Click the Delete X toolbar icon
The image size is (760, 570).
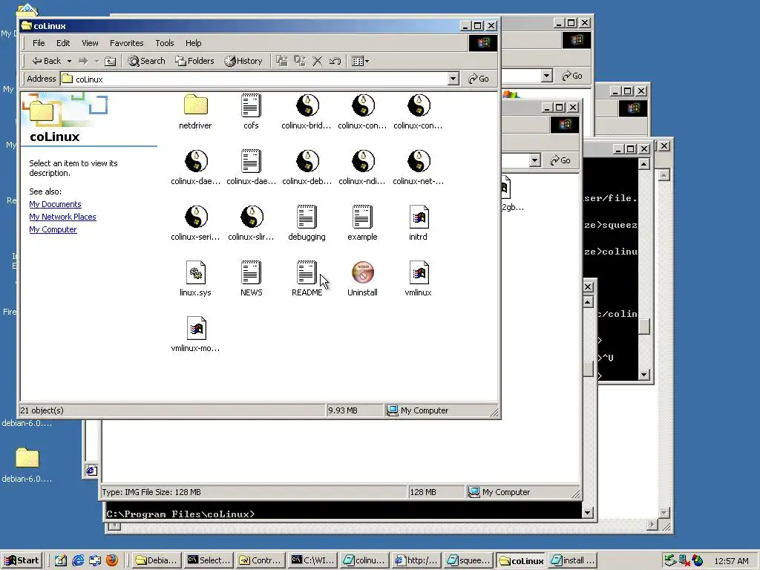click(318, 61)
